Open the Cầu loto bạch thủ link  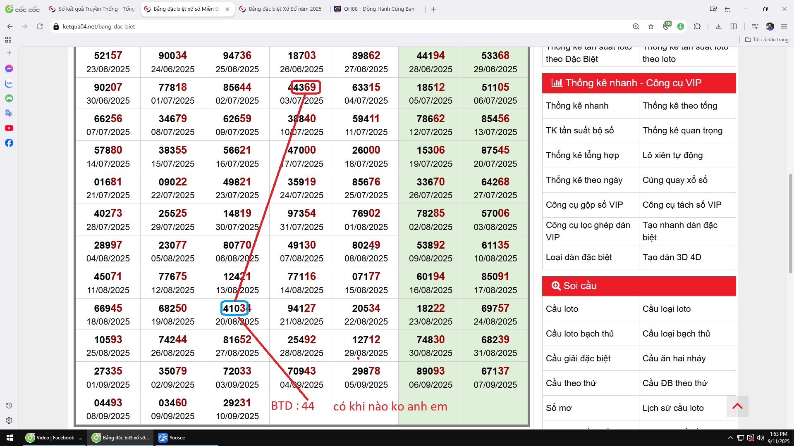click(x=579, y=334)
